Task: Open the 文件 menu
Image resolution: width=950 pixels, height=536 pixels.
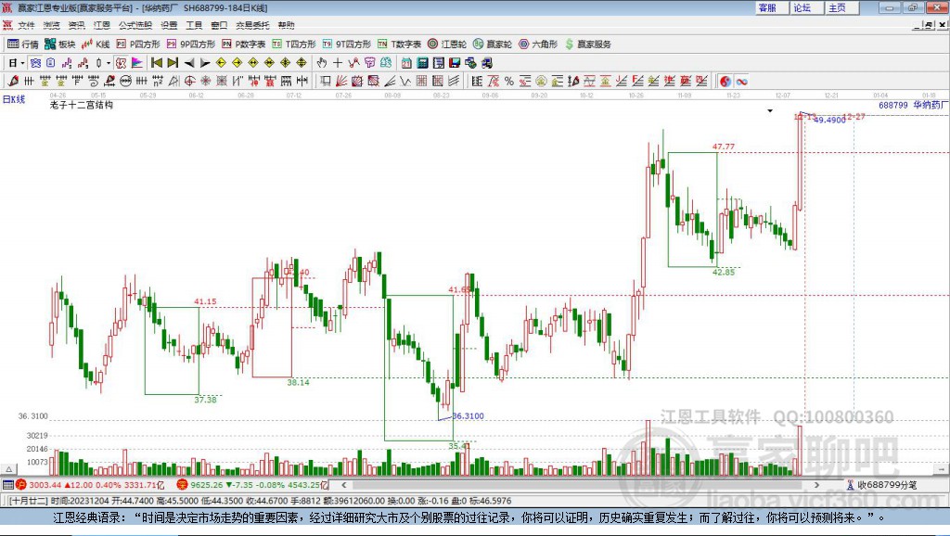Action: coord(26,25)
